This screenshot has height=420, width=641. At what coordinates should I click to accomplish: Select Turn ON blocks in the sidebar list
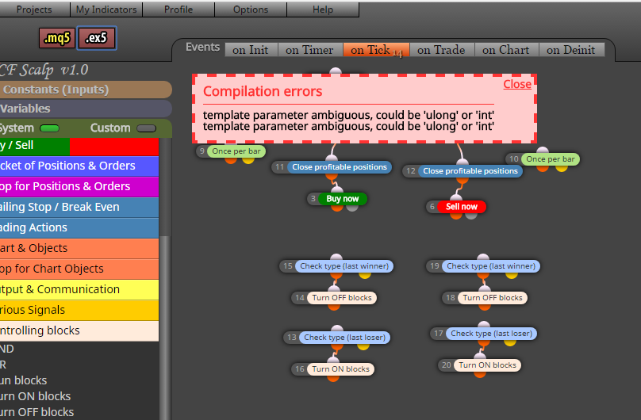click(35, 396)
